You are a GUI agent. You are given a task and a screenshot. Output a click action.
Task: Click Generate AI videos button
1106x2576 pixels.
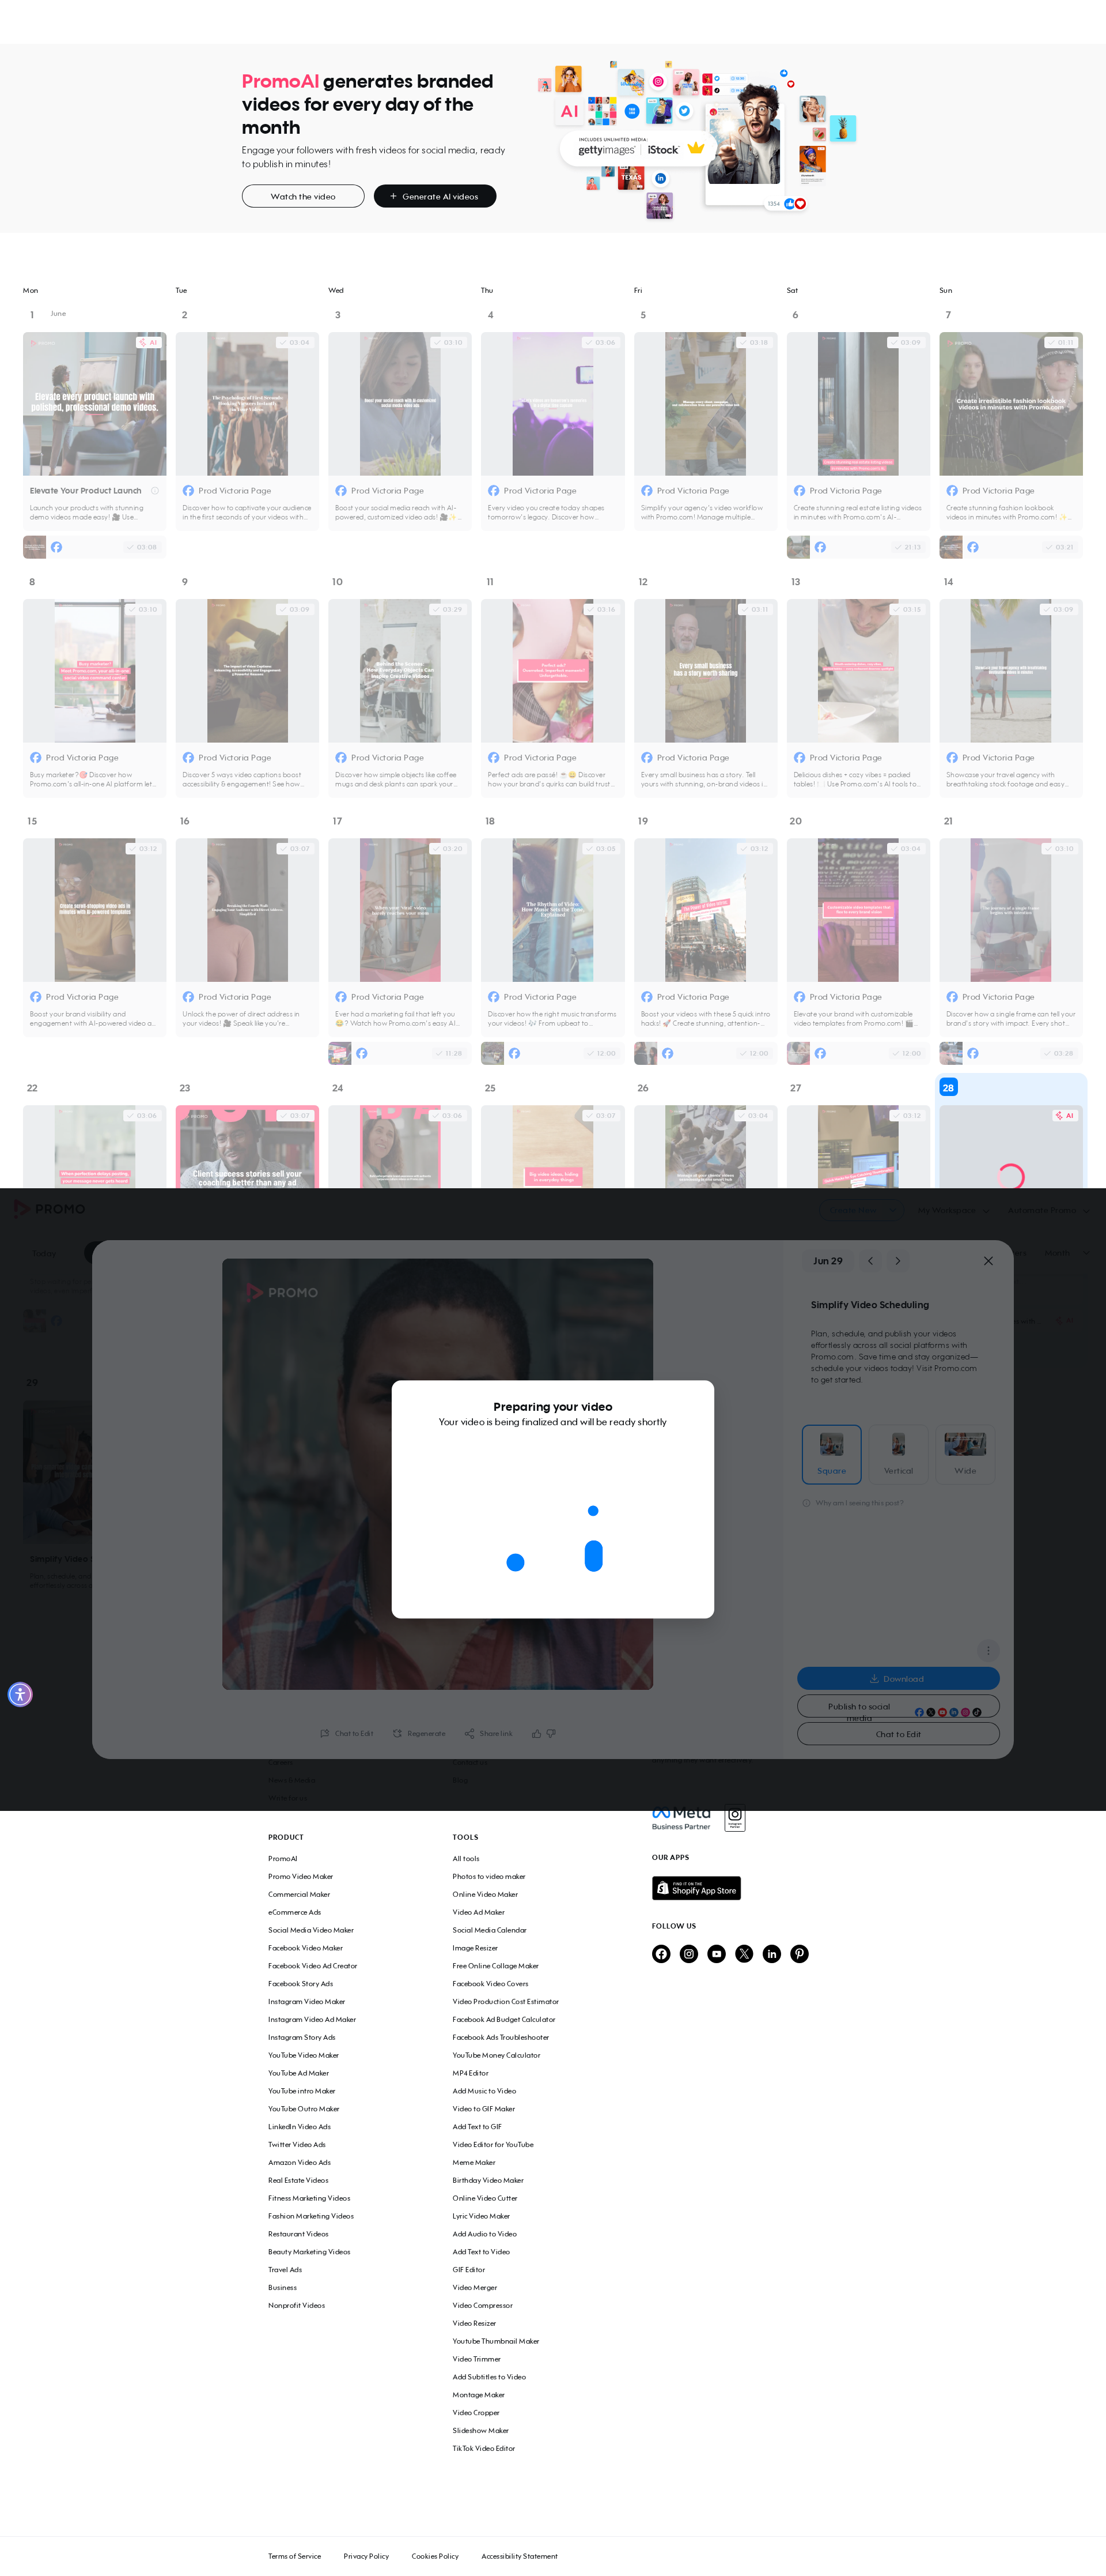tap(434, 196)
